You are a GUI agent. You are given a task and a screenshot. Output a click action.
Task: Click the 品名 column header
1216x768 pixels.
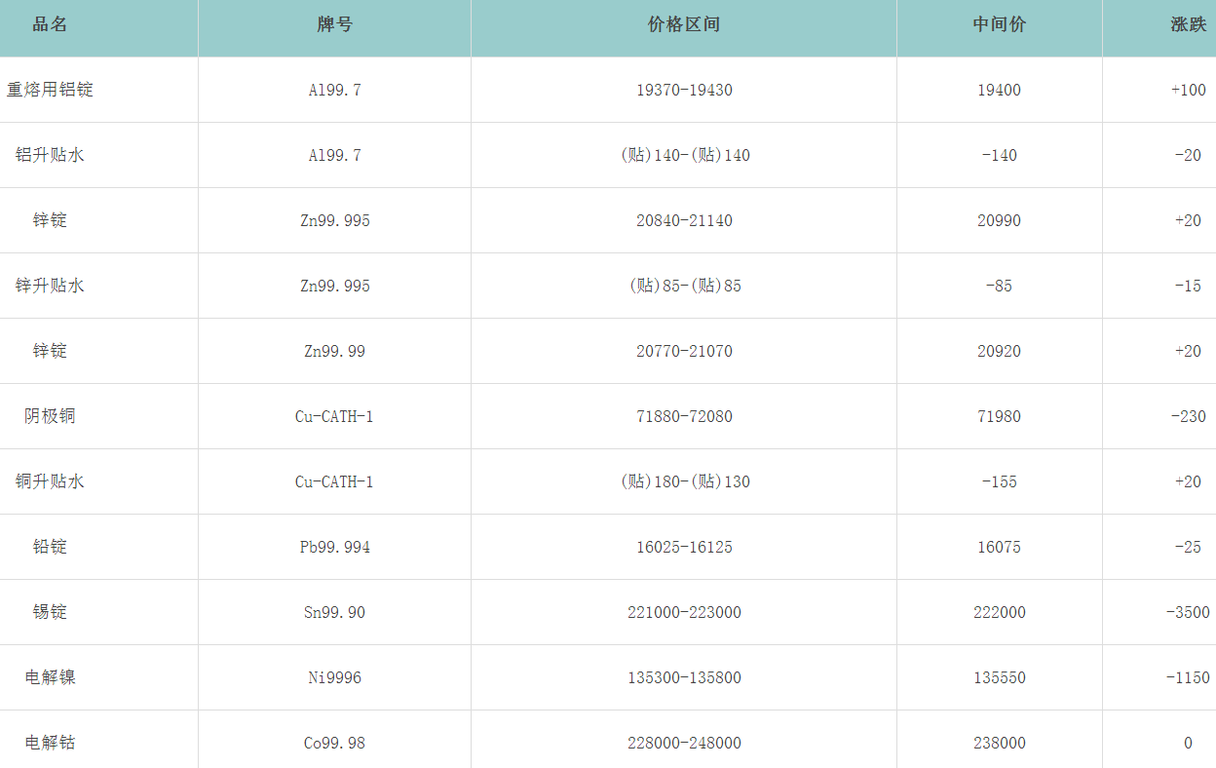50,25
